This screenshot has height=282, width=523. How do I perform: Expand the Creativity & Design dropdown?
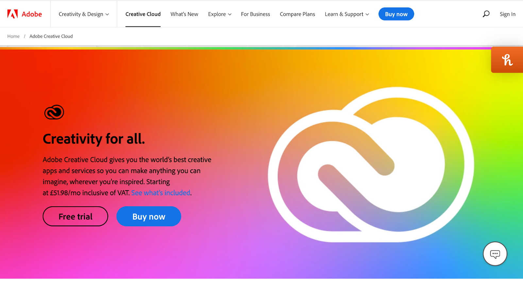click(x=84, y=14)
